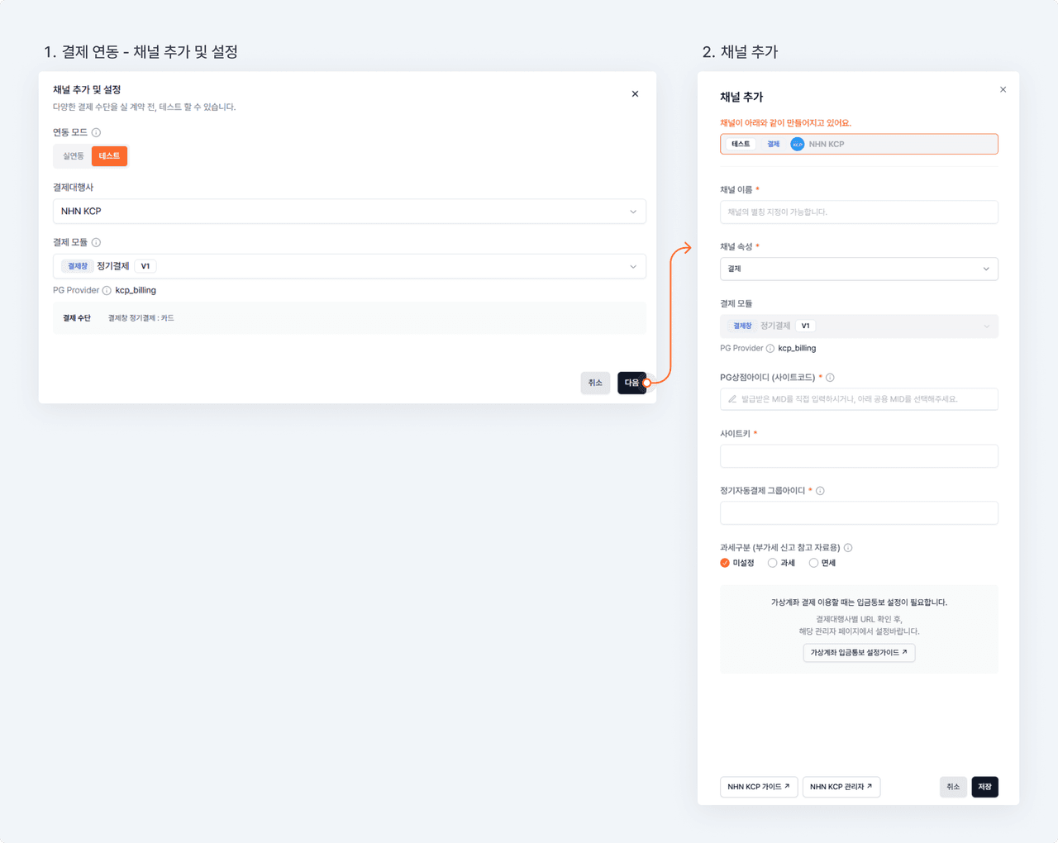Click info icon beside 결제 모듈 label
This screenshot has width=1058, height=843.
pos(96,242)
